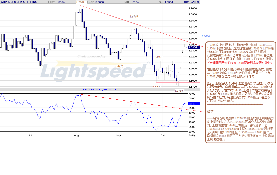Click the paragraph starting 在日图以下的小时图
Screen dimensions: 277x175
coord(239,73)
